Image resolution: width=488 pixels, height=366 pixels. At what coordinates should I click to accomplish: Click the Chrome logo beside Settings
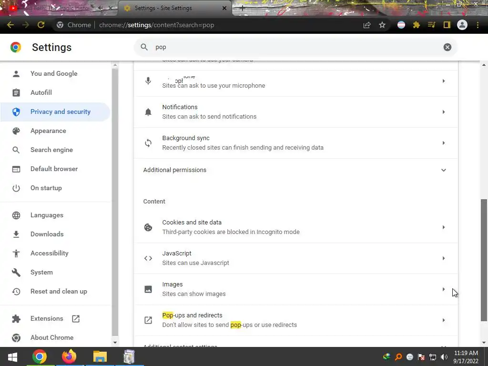tap(16, 47)
